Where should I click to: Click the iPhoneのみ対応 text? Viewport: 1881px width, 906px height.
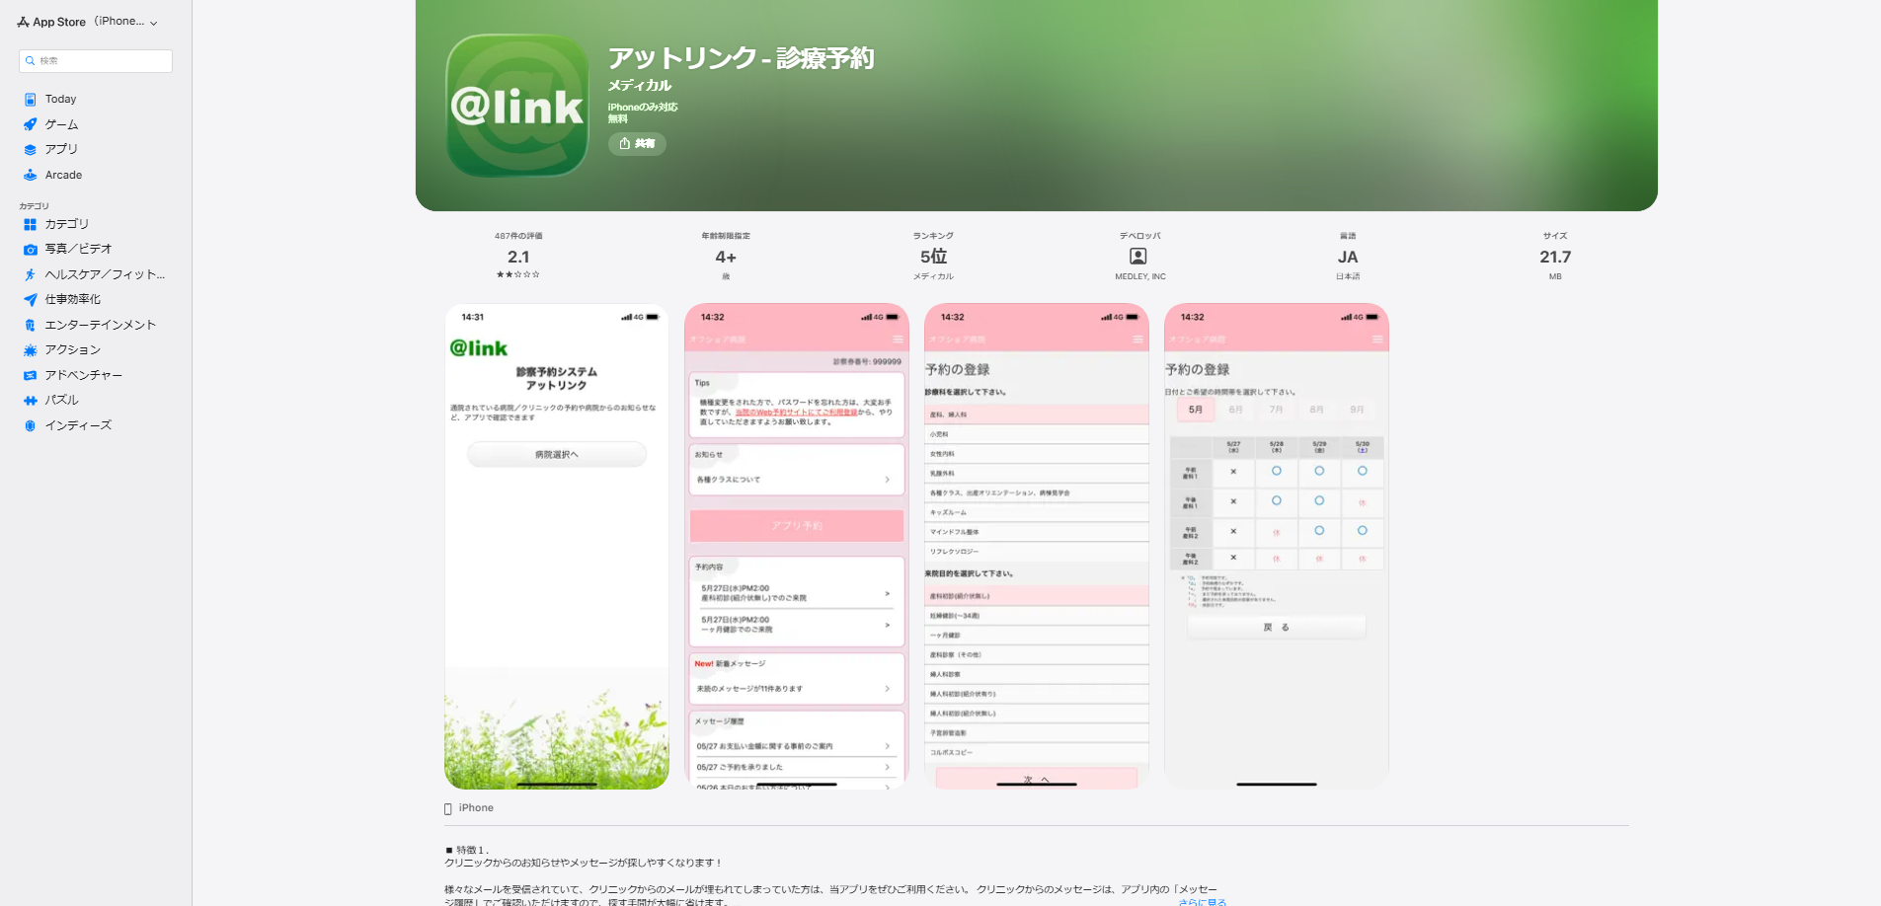click(x=643, y=108)
